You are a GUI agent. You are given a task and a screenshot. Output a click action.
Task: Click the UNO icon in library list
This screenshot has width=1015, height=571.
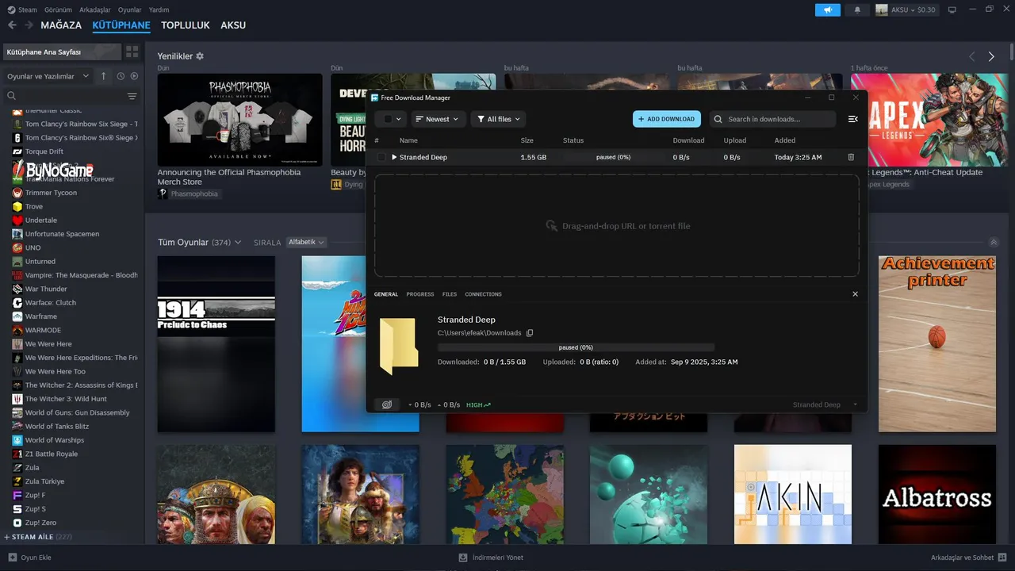[x=17, y=247]
